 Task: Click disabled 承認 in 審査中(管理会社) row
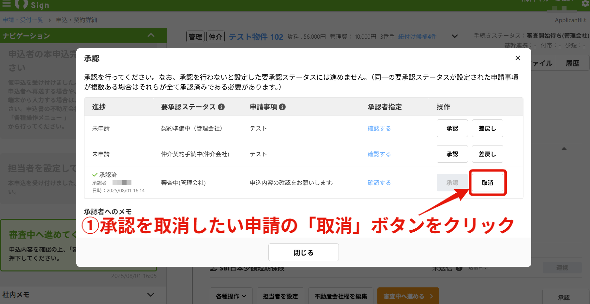[452, 183]
